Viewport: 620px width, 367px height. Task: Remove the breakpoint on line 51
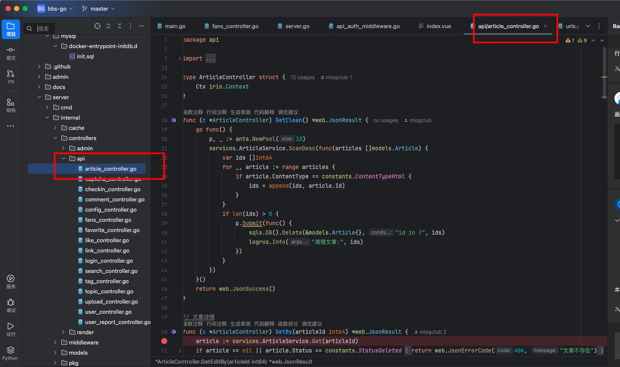(164, 341)
